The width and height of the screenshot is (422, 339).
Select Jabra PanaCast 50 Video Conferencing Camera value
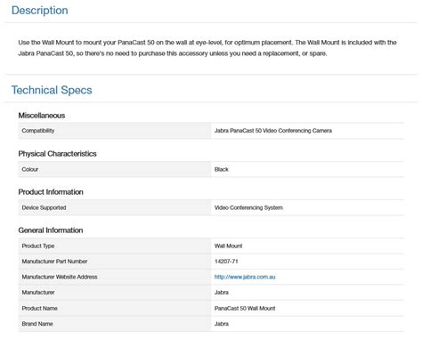tap(273, 131)
